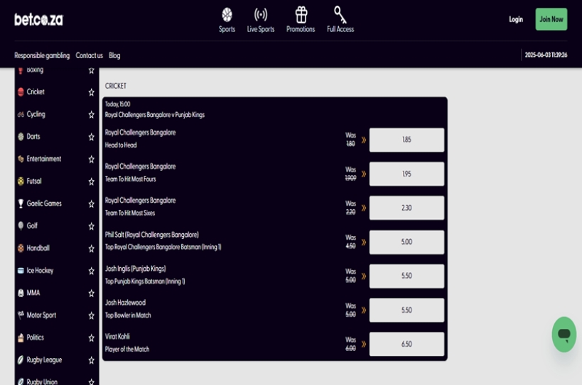Open the Royal Challengers Bangalore v Punjab Kings match

click(x=155, y=115)
